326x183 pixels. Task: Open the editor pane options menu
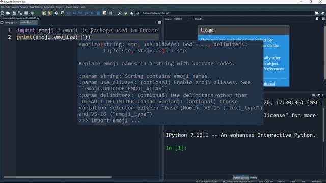159,22
